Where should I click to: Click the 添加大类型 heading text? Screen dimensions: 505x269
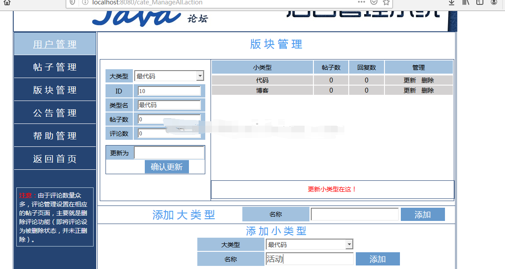click(x=184, y=215)
